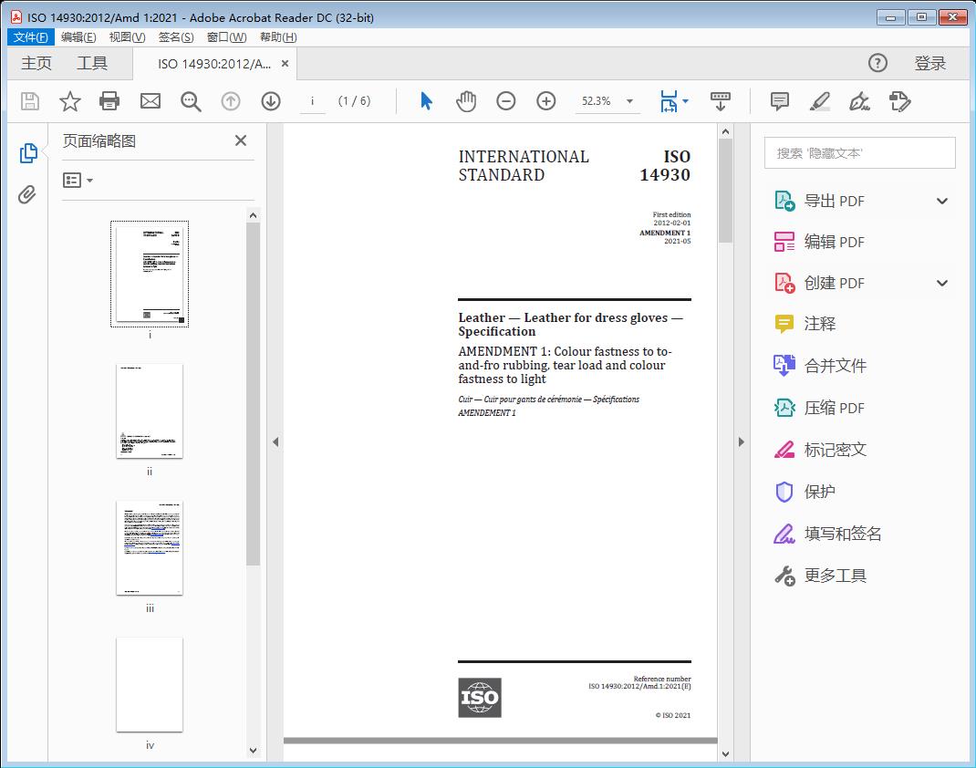Screen dimensions: 976x768
Task: Click the print file icon
Action: (109, 101)
